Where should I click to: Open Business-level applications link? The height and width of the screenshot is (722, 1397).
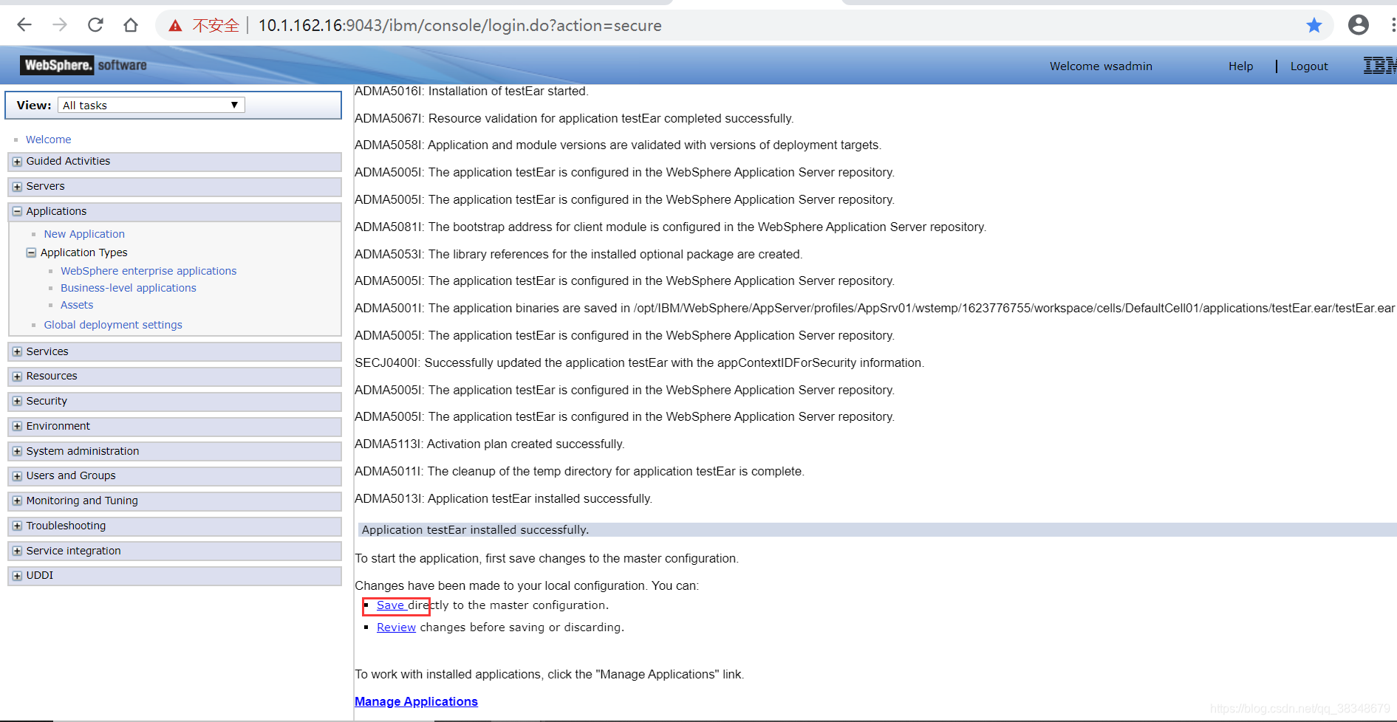click(129, 288)
